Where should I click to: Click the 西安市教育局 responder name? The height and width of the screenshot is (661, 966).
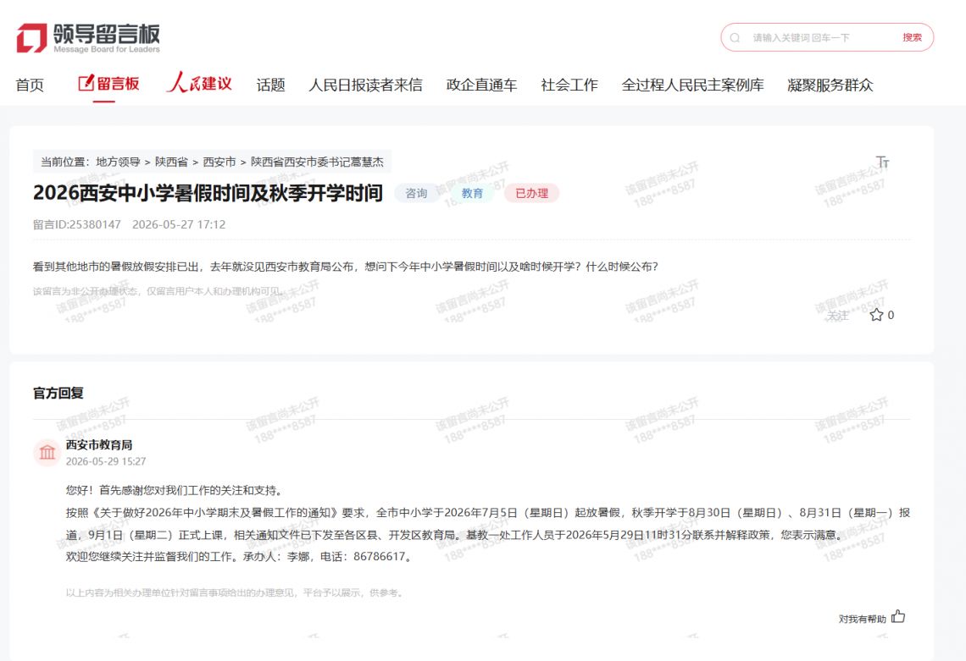coord(99,445)
